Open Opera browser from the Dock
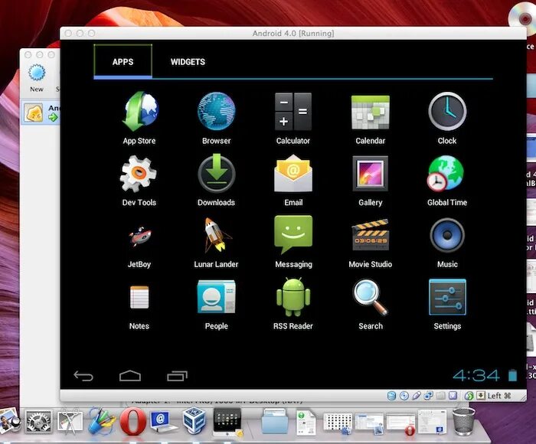The height and width of the screenshot is (444, 536). (133, 421)
